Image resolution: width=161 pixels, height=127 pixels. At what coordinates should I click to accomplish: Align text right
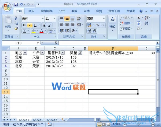tap(73, 24)
